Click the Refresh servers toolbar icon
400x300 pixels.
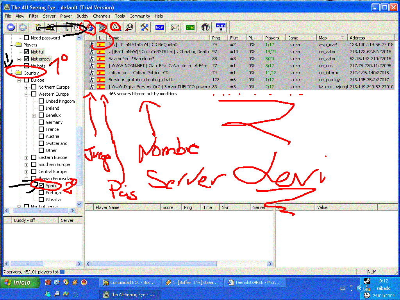[x=90, y=27]
